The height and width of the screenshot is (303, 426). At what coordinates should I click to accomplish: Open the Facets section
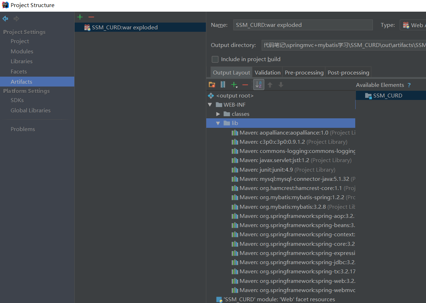tap(19, 72)
